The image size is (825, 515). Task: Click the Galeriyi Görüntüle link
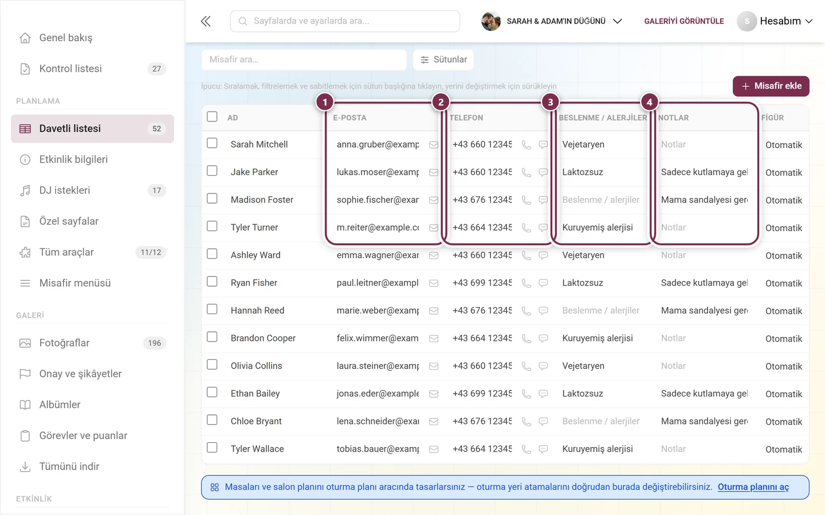point(684,21)
